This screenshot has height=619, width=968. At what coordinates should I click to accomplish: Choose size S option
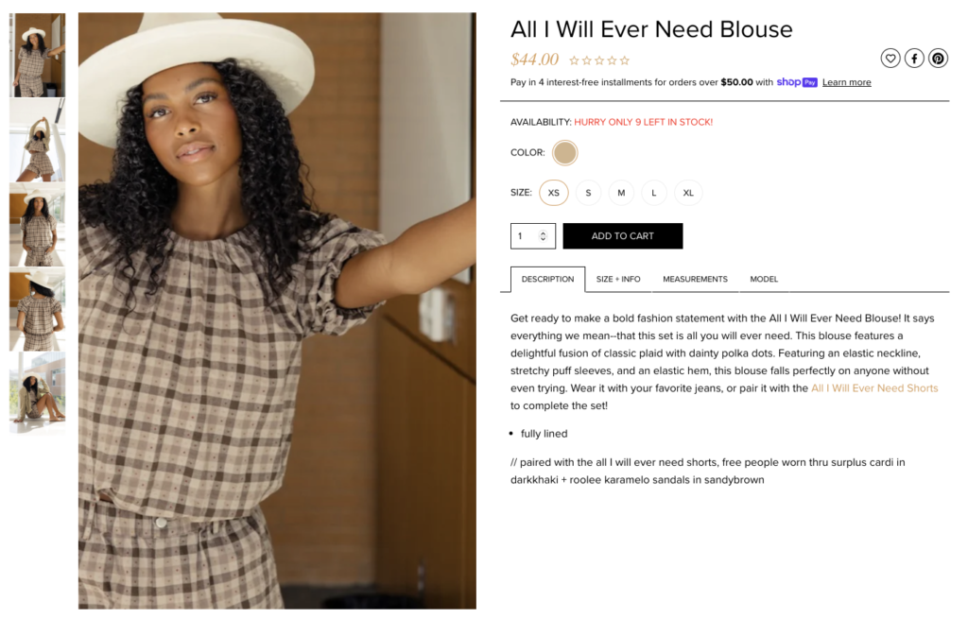(588, 193)
